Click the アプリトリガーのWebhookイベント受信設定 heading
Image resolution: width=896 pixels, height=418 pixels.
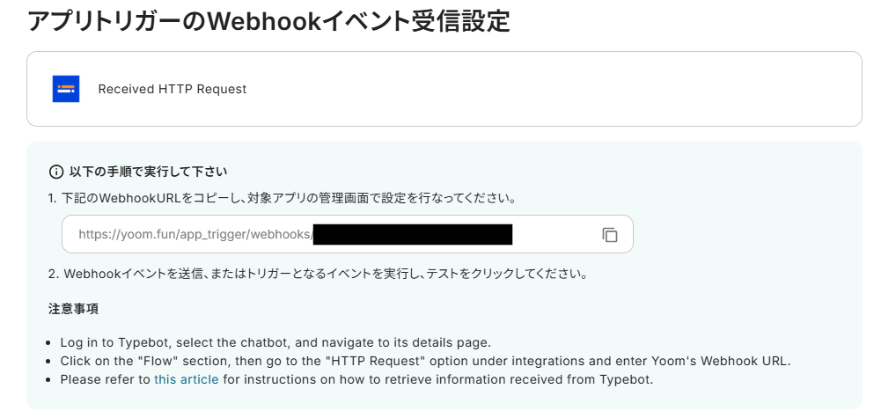pos(268,21)
